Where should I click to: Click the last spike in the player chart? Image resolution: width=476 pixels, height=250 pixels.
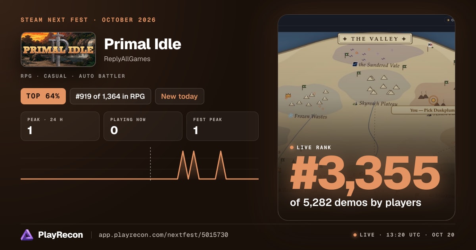[221, 165]
